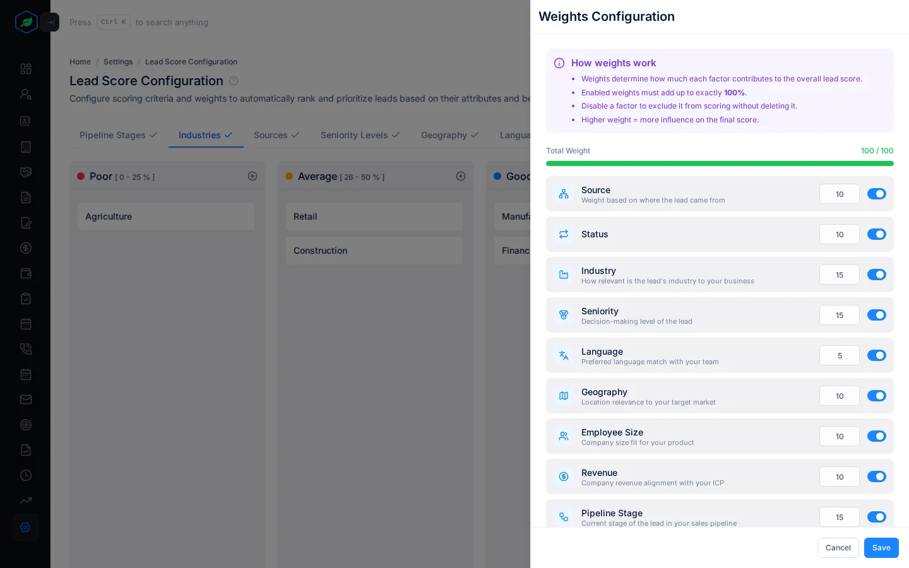Select the Agriculture industry card

click(x=166, y=216)
